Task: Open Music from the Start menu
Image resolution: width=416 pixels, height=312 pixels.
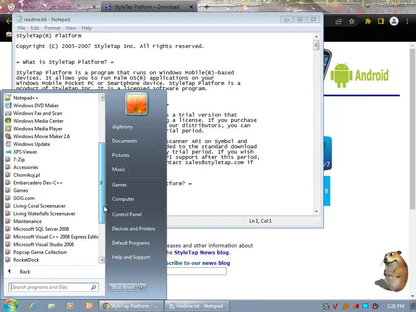Action: (x=118, y=169)
